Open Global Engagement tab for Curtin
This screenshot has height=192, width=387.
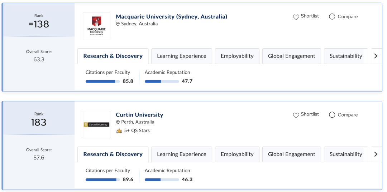tap(291, 154)
